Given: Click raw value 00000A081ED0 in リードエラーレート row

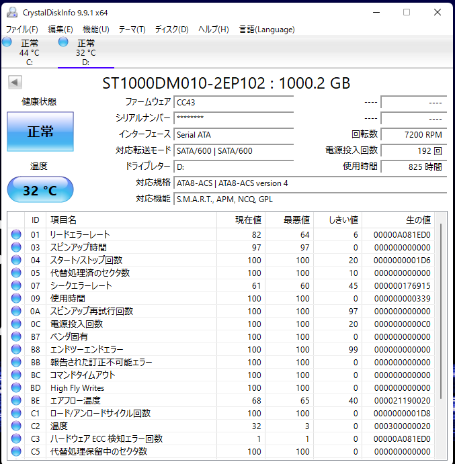Looking at the screenshot, I should [402, 234].
